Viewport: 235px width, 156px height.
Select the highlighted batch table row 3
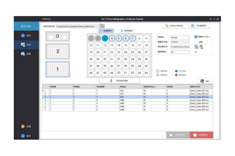(x=128, y=97)
